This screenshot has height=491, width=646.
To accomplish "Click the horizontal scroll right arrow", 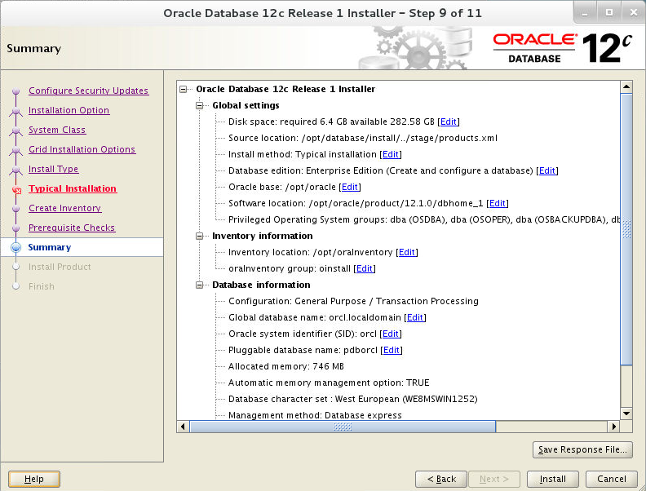I will click(x=614, y=427).
